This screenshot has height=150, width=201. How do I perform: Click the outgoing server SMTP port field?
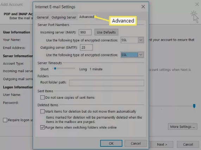tap(86, 47)
